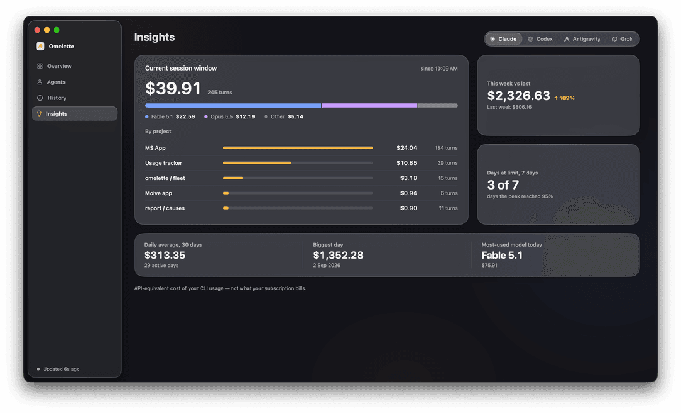Click the $3.18 cost value
The image size is (681, 413).
pos(409,178)
